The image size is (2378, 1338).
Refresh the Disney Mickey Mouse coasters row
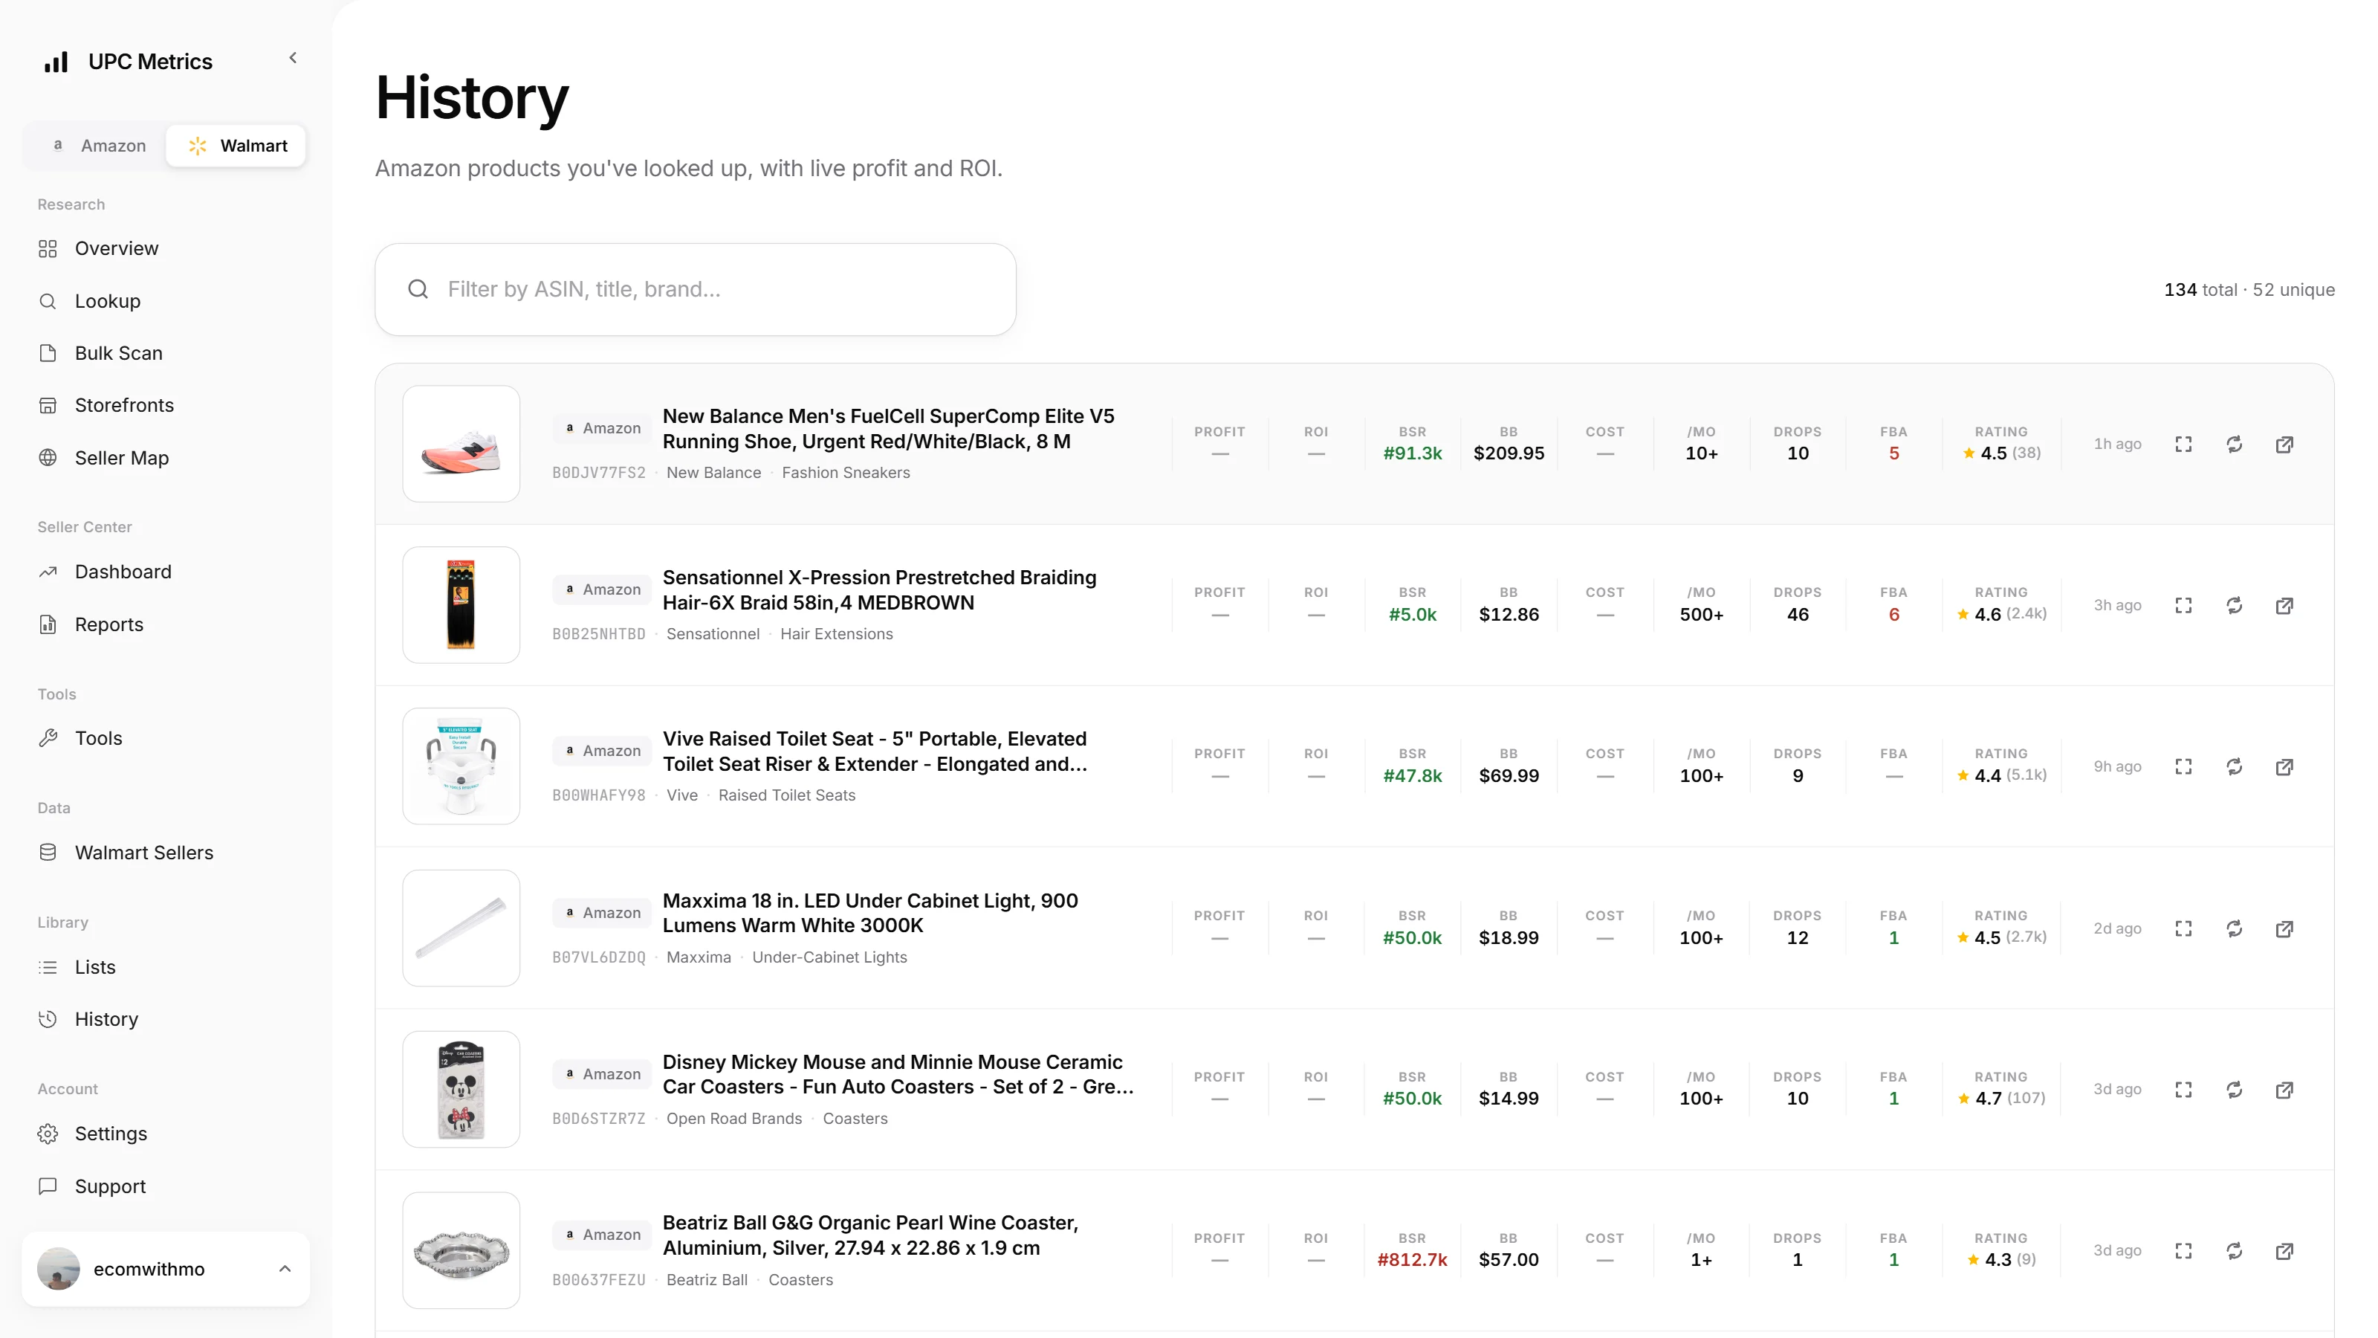coord(2234,1090)
